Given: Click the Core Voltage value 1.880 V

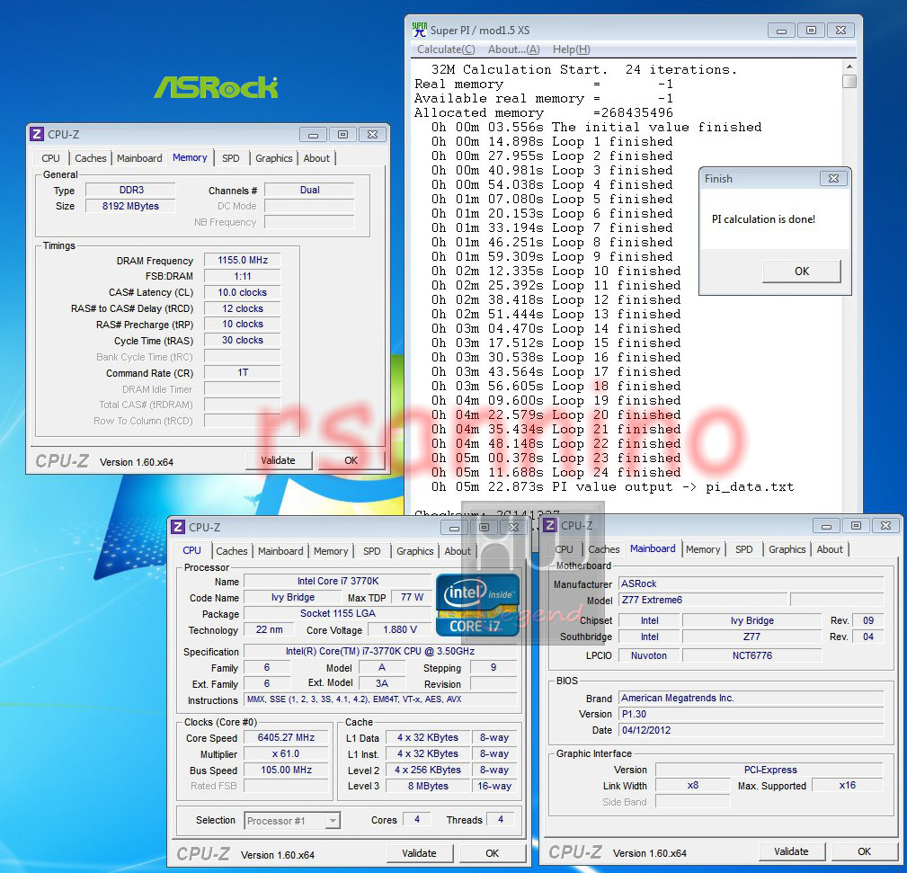Looking at the screenshot, I should coord(400,629).
